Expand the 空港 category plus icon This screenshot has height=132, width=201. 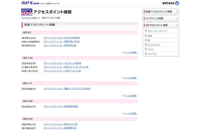pyautogui.click(x=146, y=36)
